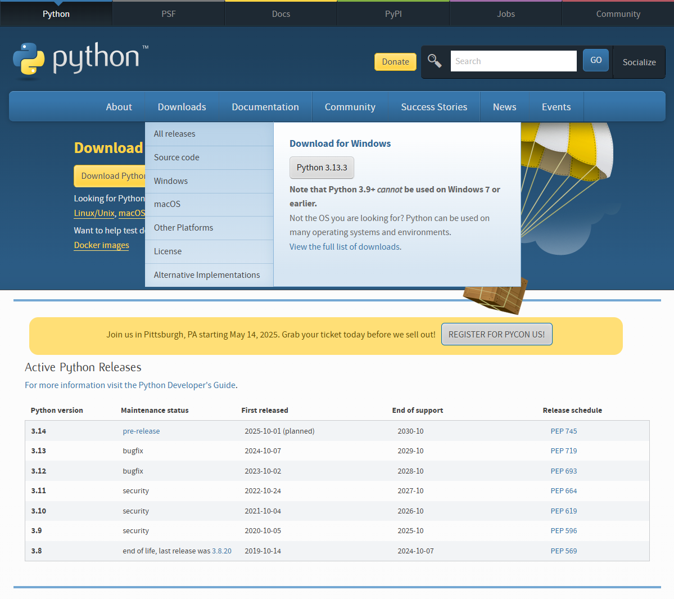Screen dimensions: 674x599
Task: Open the PEP 596 release schedule link
Action: pos(563,530)
